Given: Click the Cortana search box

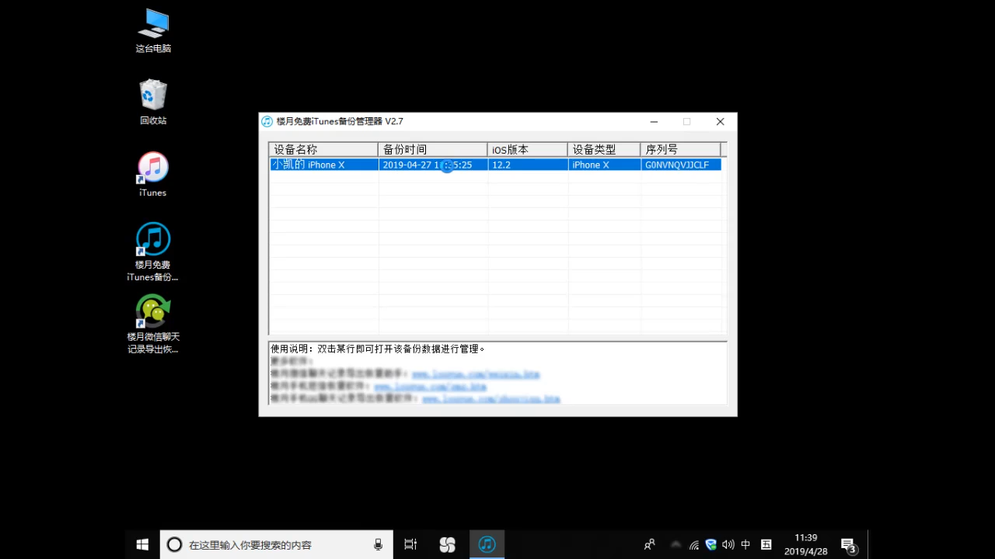Looking at the screenshot, I should point(276,544).
